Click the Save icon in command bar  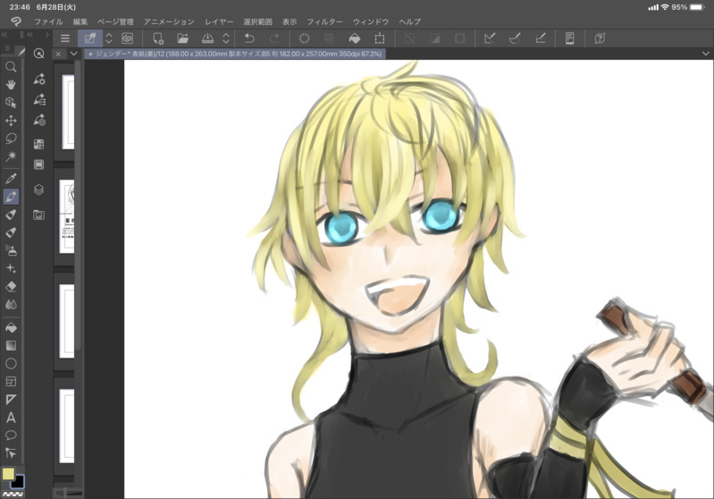[x=207, y=38]
